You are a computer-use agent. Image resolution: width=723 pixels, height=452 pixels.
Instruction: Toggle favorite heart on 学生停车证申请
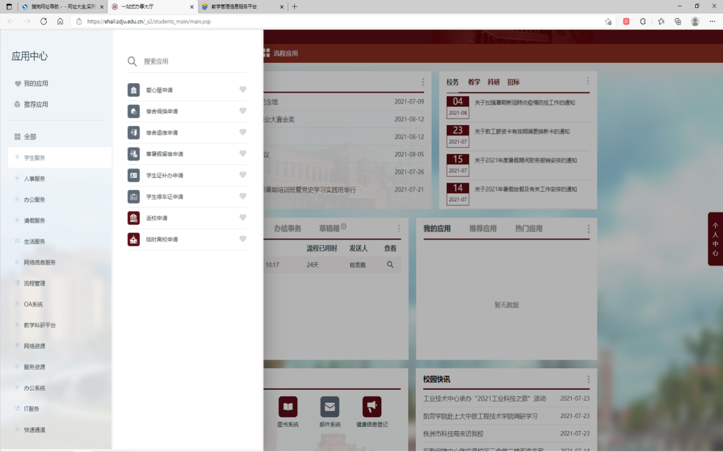(243, 196)
